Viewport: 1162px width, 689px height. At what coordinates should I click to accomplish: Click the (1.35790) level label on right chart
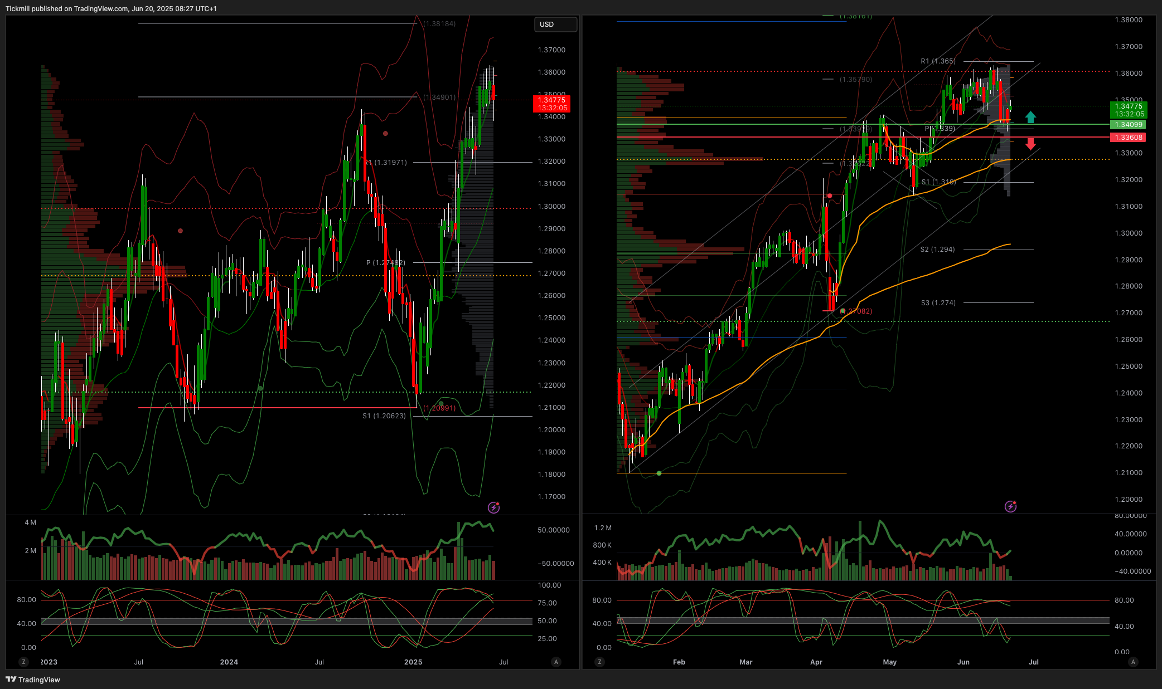[x=856, y=80]
